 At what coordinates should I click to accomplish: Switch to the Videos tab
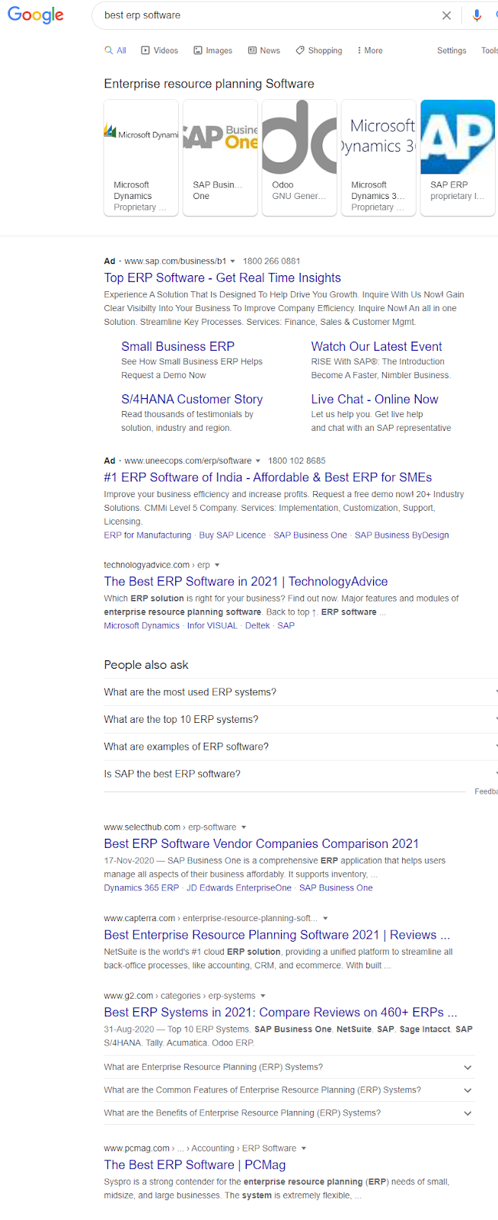[x=160, y=50]
